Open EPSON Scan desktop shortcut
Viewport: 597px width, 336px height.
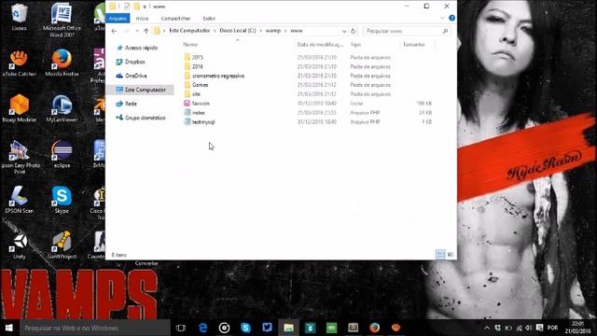tap(19, 200)
